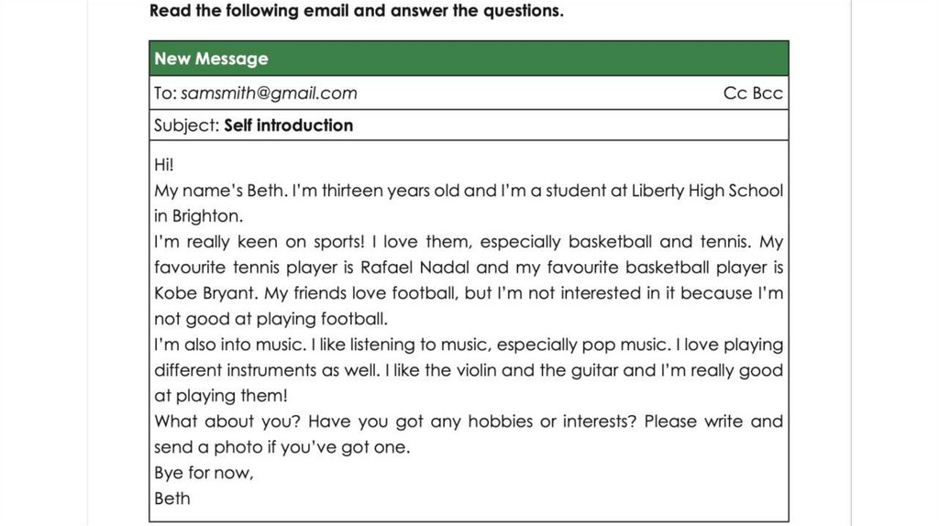
Task: Click the Self introduction subject text
Action: (288, 126)
